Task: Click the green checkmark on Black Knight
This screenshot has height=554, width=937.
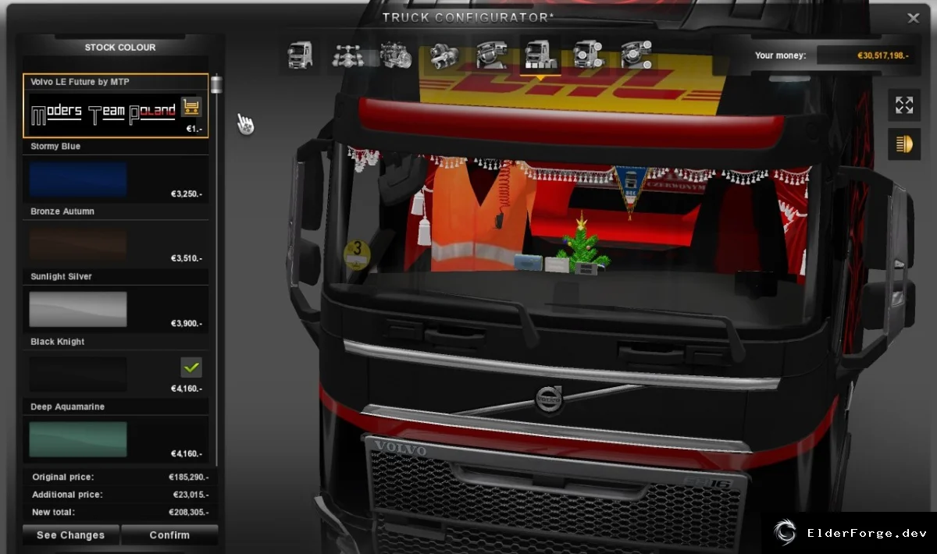Action: tap(191, 367)
